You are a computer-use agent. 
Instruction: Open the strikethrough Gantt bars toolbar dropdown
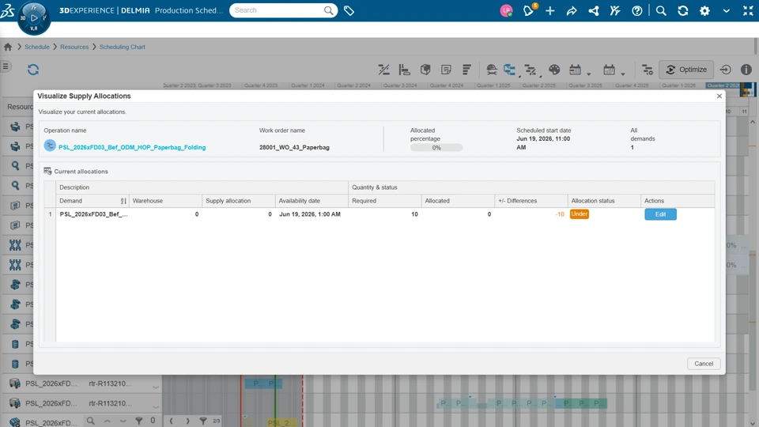pos(531,70)
